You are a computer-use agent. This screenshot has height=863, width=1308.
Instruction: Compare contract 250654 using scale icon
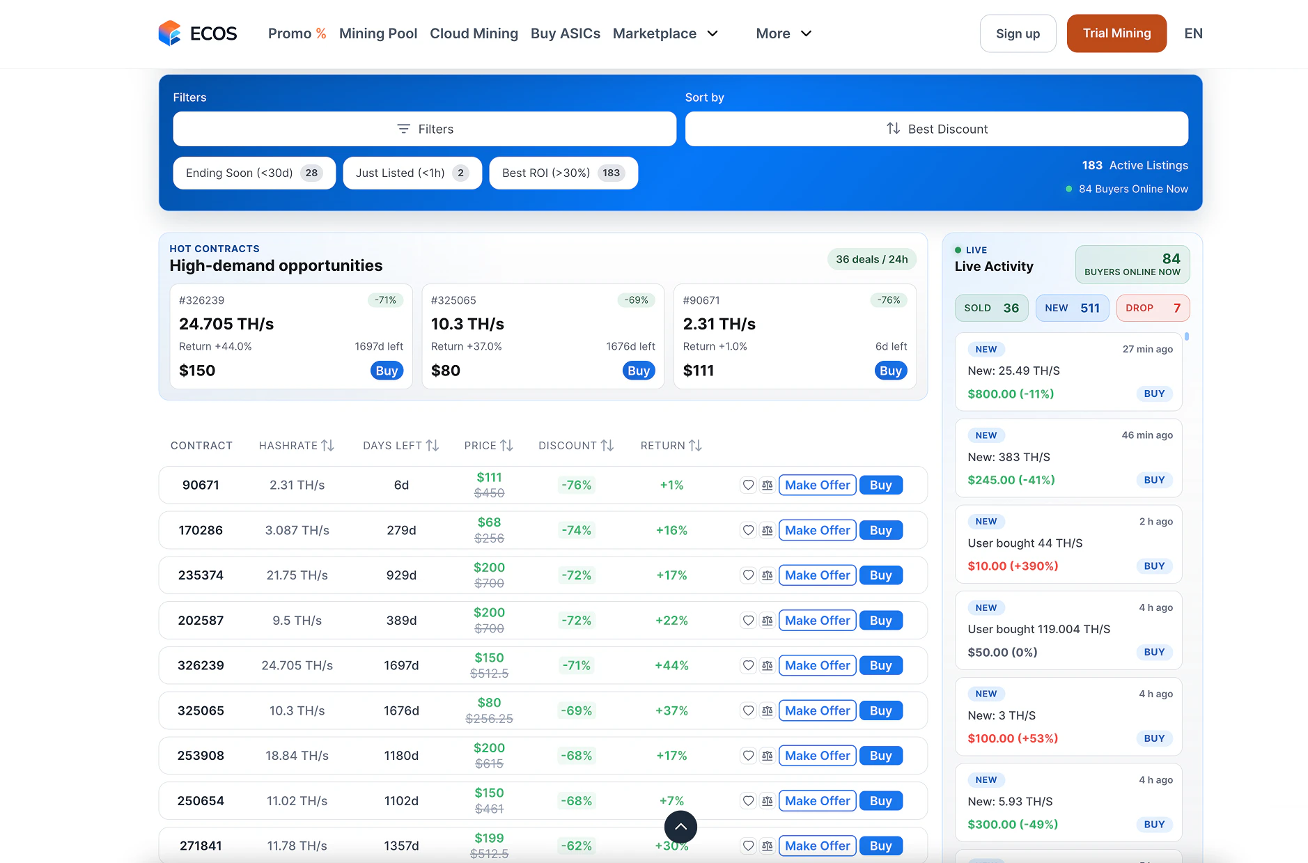[767, 801]
